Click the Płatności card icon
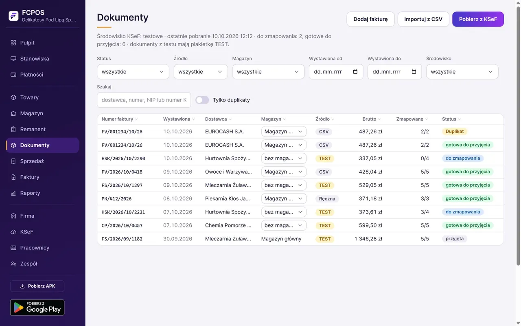This screenshot has height=326, width=521. tap(13, 75)
